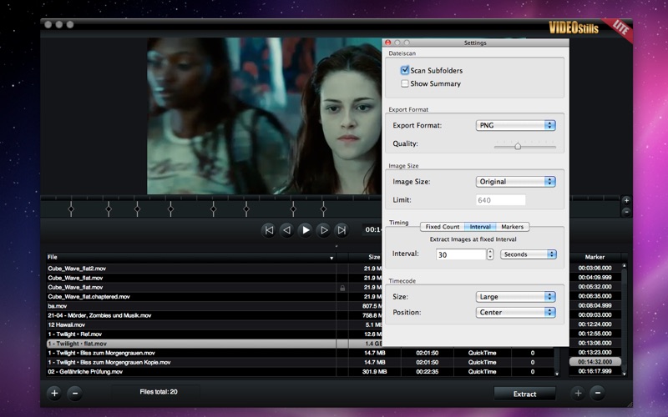Jump to the start of the video

coord(269,230)
